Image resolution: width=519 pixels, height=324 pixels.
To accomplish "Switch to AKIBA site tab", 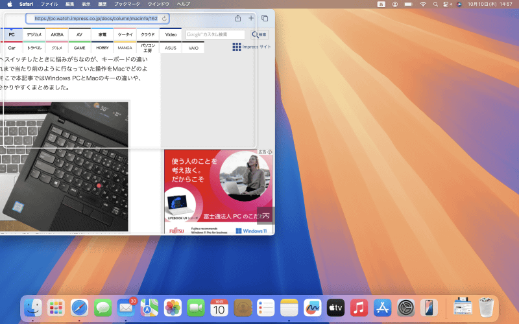I will 57,34.
